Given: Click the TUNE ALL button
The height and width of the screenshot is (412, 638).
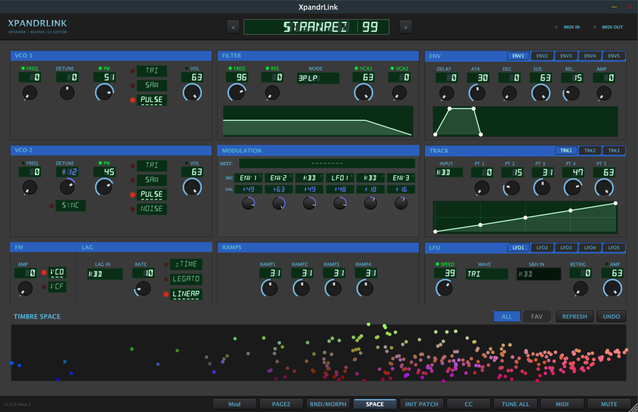Looking at the screenshot, I should [515, 405].
